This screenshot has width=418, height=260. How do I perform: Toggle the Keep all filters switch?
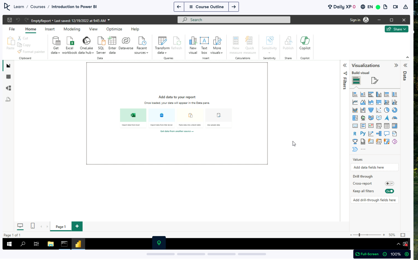point(390,191)
